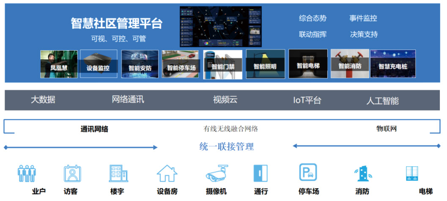Select the 访客 visitor icon
This screenshot has height=201, width=447.
pos(72,173)
